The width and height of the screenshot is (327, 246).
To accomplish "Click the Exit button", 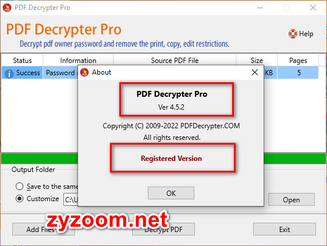I will click(x=285, y=229).
